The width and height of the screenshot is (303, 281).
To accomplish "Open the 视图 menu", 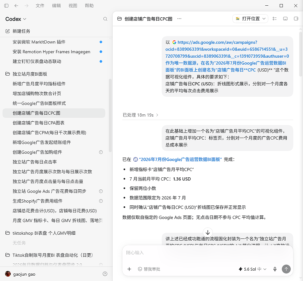I will tap(73, 6).
